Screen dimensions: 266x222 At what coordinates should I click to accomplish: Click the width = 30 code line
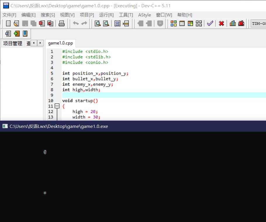(x=86, y=117)
